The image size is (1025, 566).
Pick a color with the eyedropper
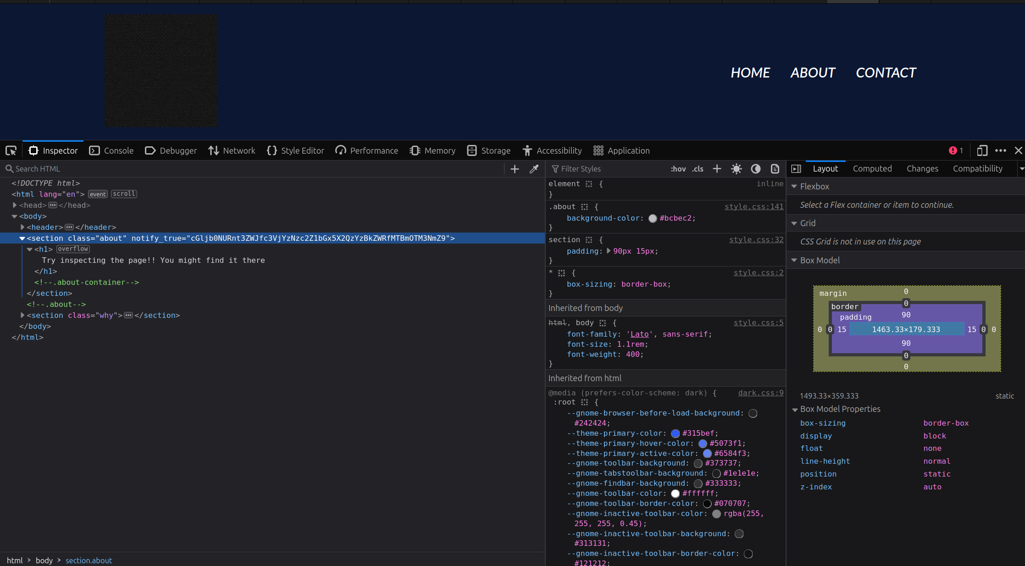click(x=534, y=169)
